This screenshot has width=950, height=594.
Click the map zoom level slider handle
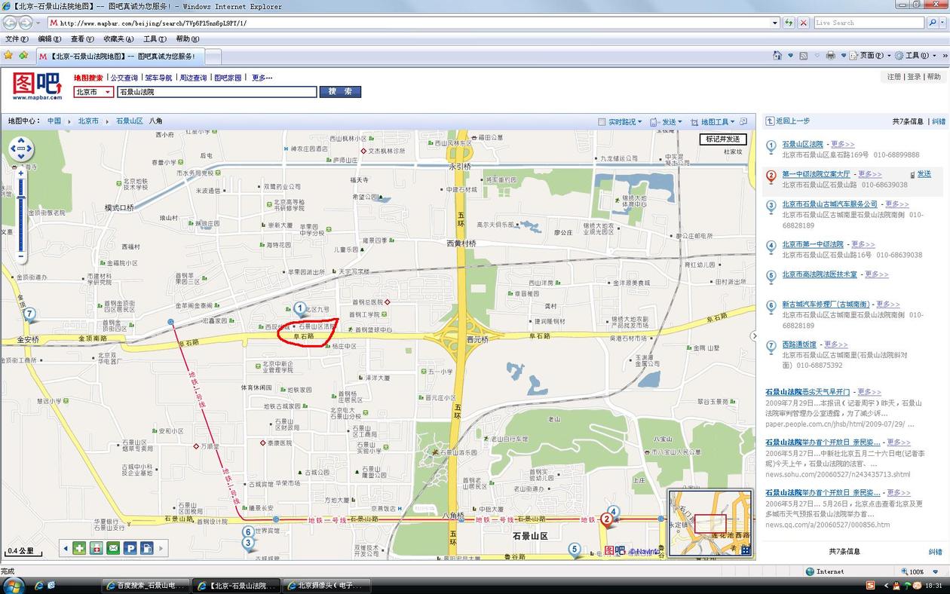(x=21, y=197)
